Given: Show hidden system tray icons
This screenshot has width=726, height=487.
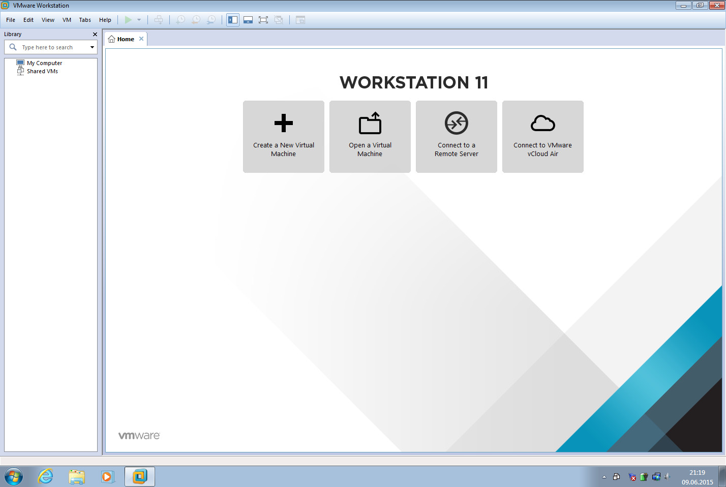Looking at the screenshot, I should tap(604, 477).
